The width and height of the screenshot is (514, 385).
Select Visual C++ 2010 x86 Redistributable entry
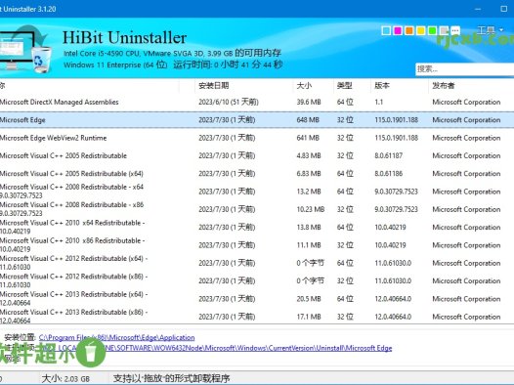pyautogui.click(x=257, y=245)
